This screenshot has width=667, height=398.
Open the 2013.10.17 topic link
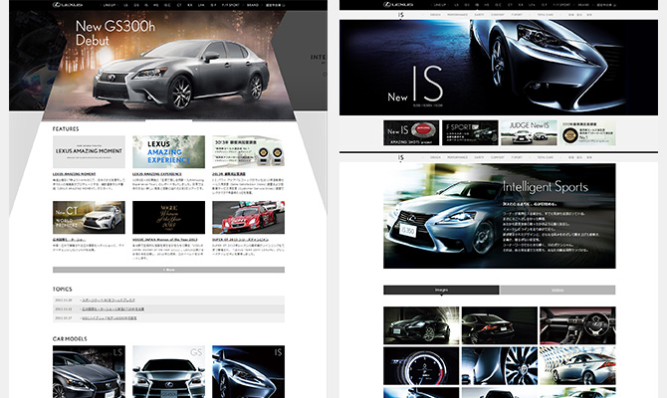pyautogui.click(x=110, y=318)
